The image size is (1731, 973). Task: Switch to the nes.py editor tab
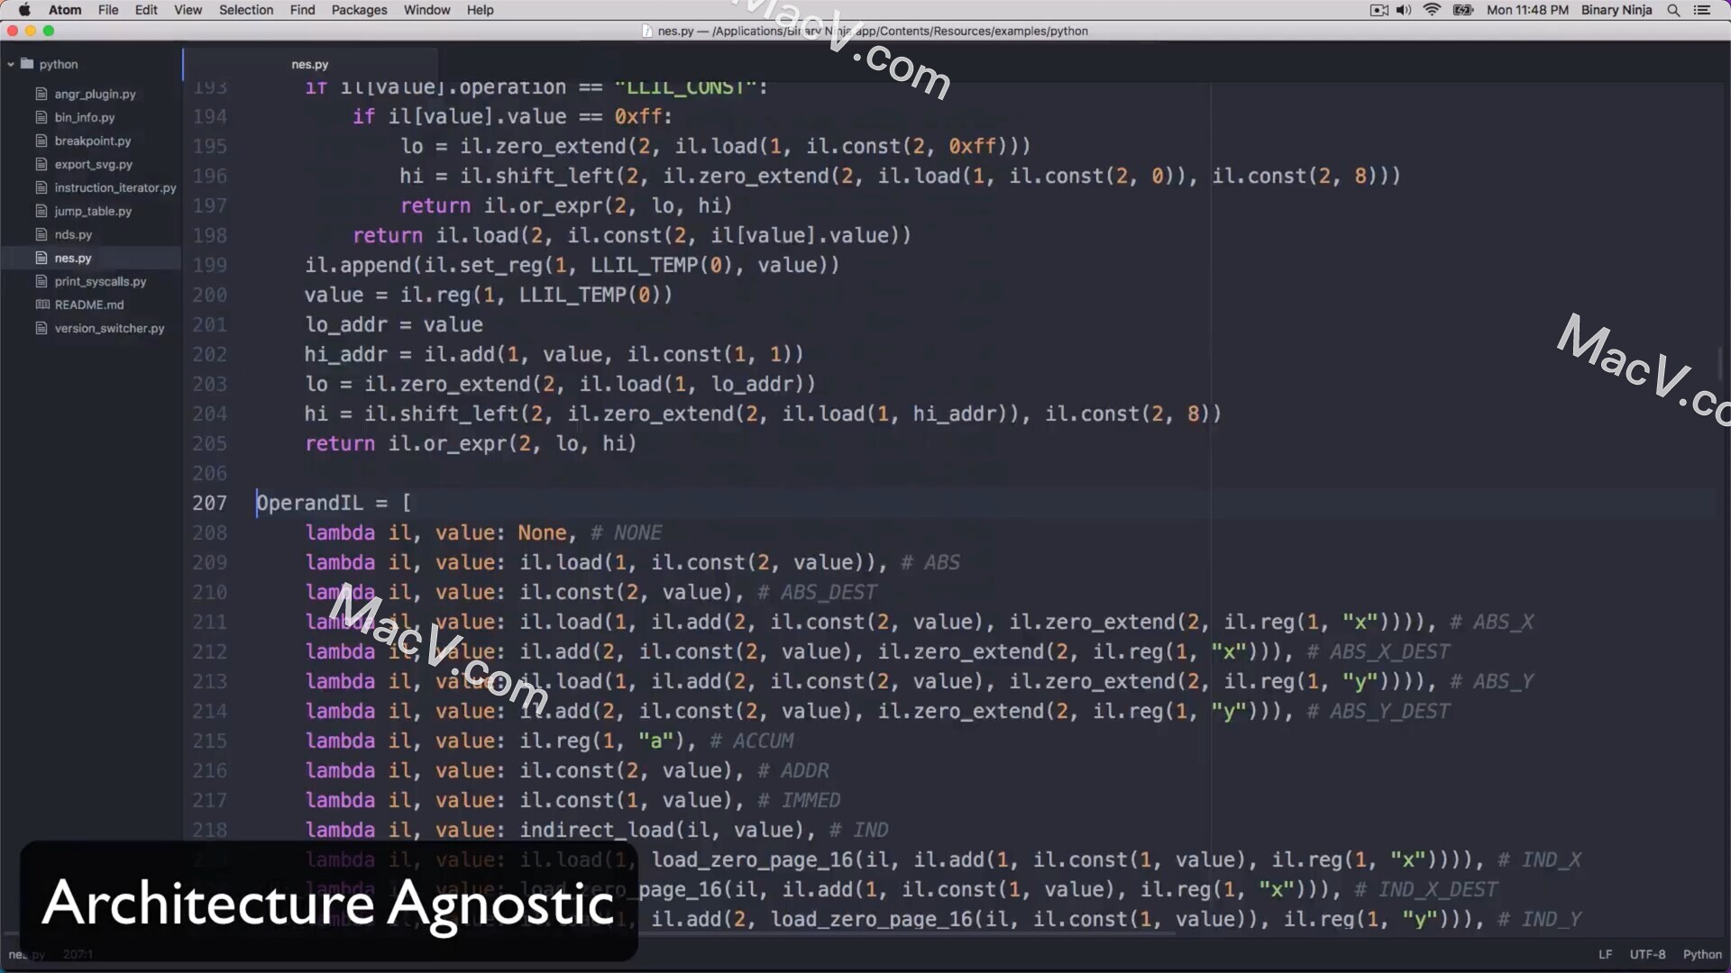click(x=310, y=64)
